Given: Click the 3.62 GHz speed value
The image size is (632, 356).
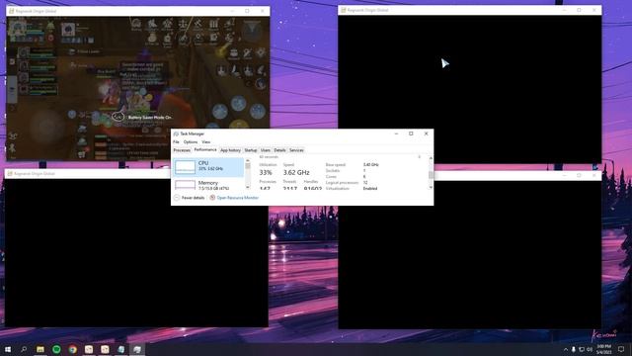Looking at the screenshot, I should point(296,173).
